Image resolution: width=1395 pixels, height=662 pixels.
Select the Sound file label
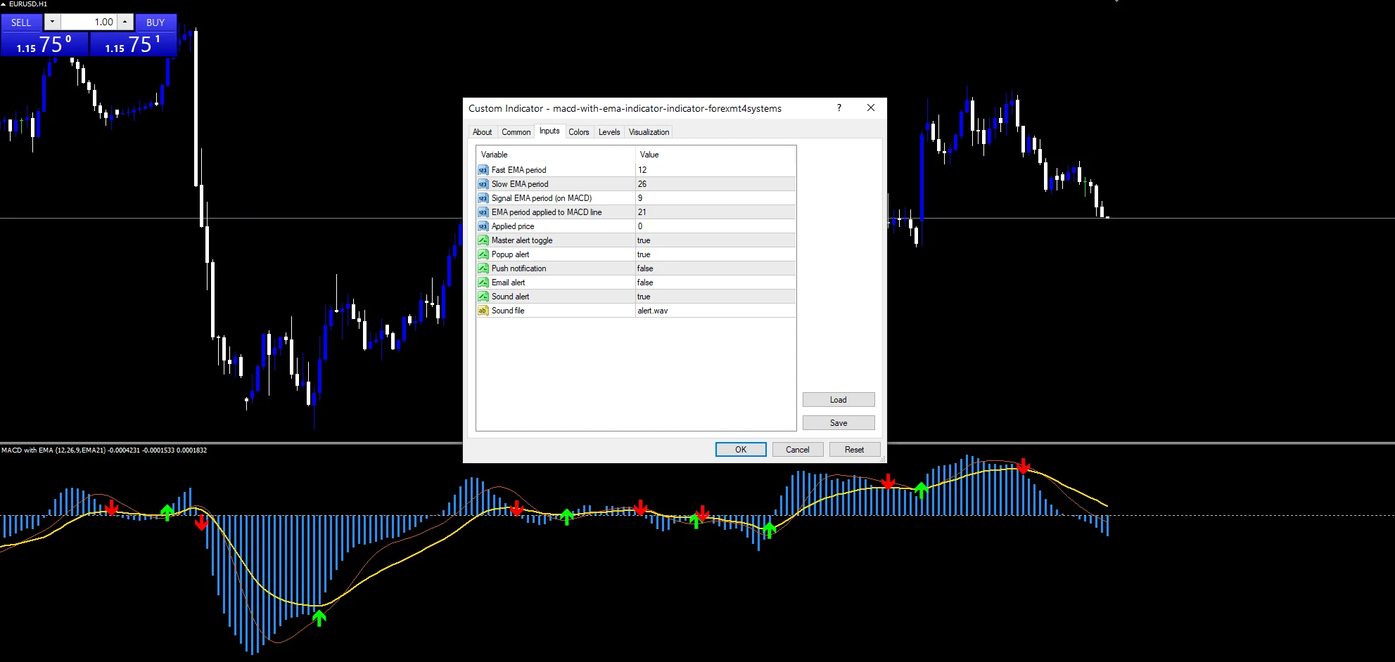point(508,311)
